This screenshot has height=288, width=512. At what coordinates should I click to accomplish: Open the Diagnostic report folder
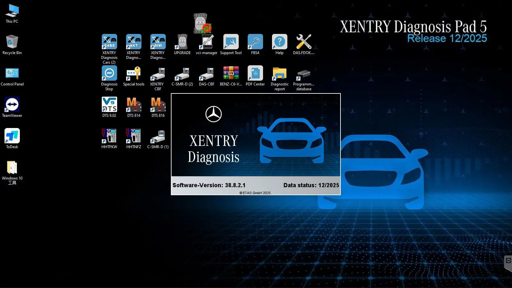point(279,73)
